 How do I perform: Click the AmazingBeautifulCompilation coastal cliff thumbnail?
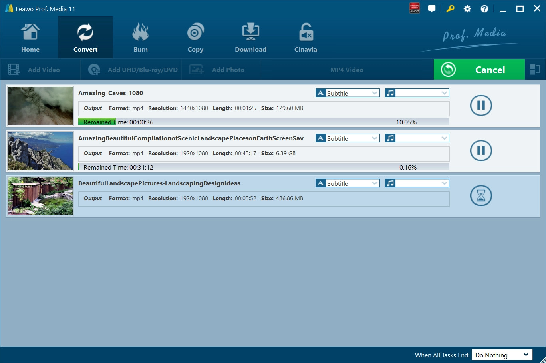40,151
